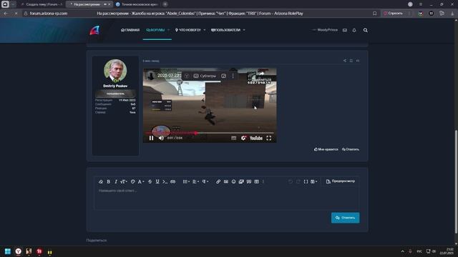This screenshot has height=257, width=458.
Task: Open ПОЛЬЗОВАТЕЛИ navigation item
Action: [225, 30]
